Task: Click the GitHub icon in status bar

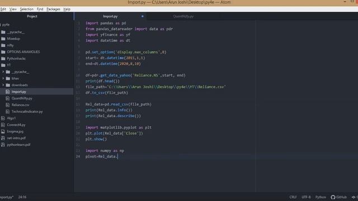Action: (333, 197)
